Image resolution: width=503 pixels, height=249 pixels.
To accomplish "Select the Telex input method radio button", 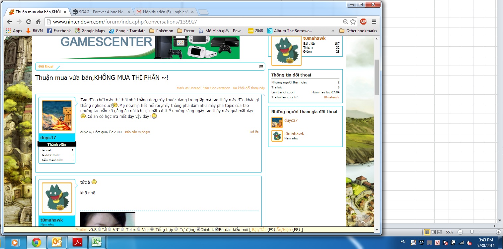I will pos(123,229).
